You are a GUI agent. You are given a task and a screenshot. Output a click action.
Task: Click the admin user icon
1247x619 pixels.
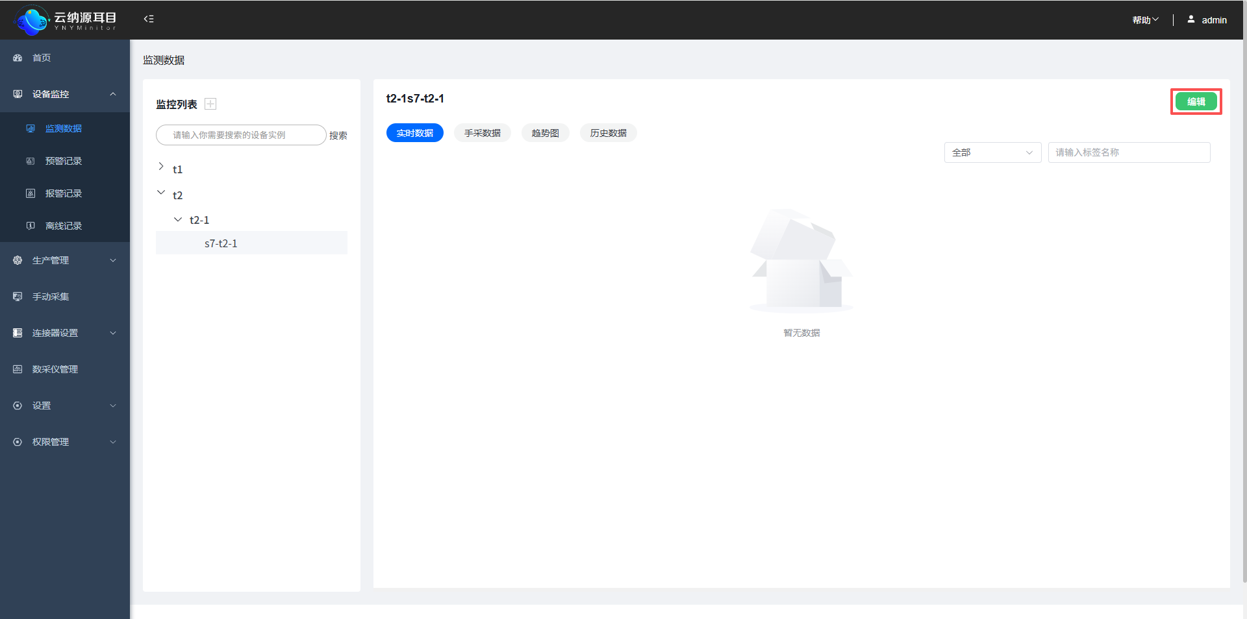tap(1191, 19)
